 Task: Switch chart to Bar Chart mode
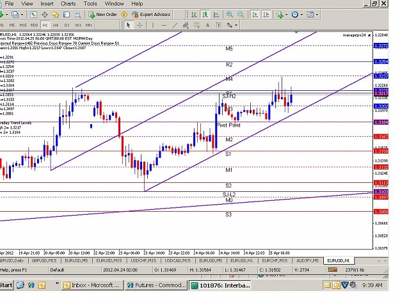(194, 15)
